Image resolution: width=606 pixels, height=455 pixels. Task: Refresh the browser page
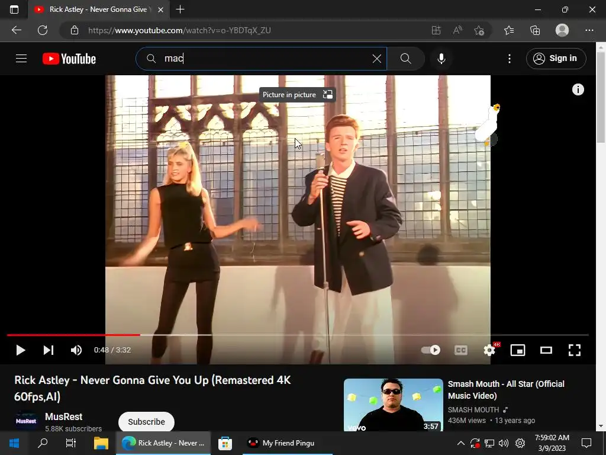43,30
